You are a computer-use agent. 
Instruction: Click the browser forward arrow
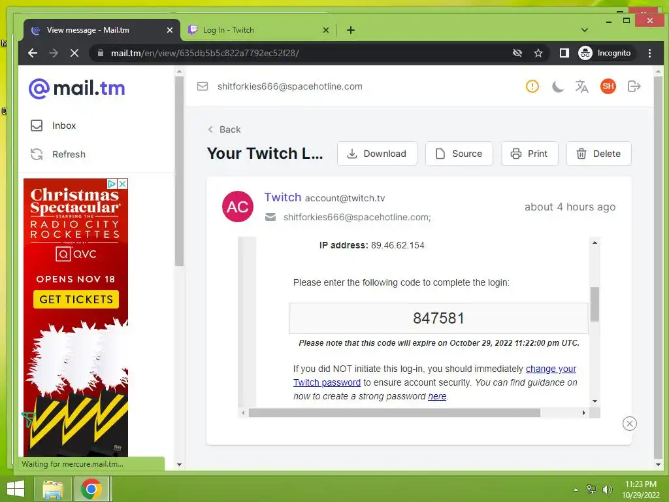[x=54, y=53]
